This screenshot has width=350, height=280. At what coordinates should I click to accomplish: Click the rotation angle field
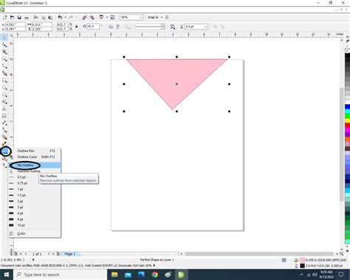(x=93, y=27)
